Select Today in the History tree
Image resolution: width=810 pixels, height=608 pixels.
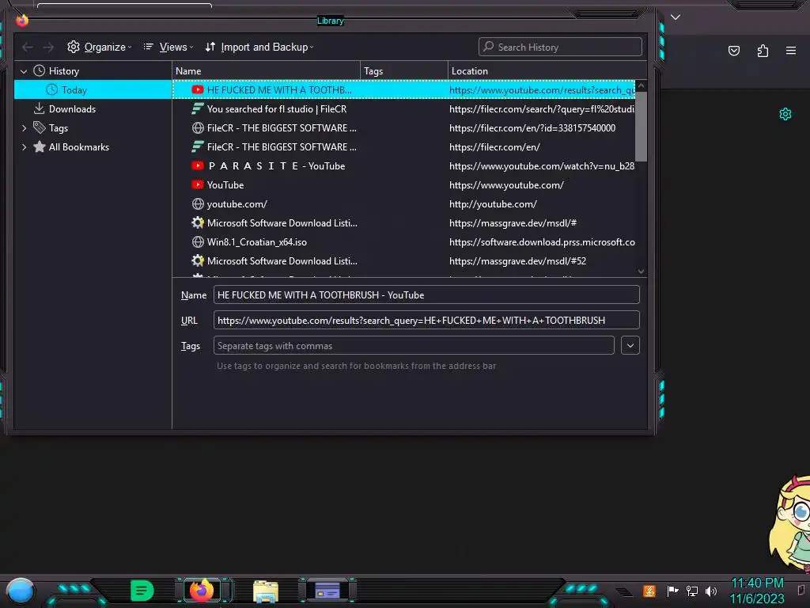tap(93, 90)
